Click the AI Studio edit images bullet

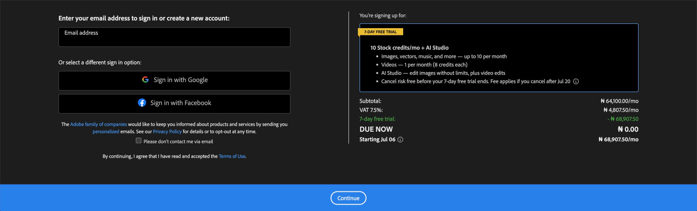[x=443, y=73]
